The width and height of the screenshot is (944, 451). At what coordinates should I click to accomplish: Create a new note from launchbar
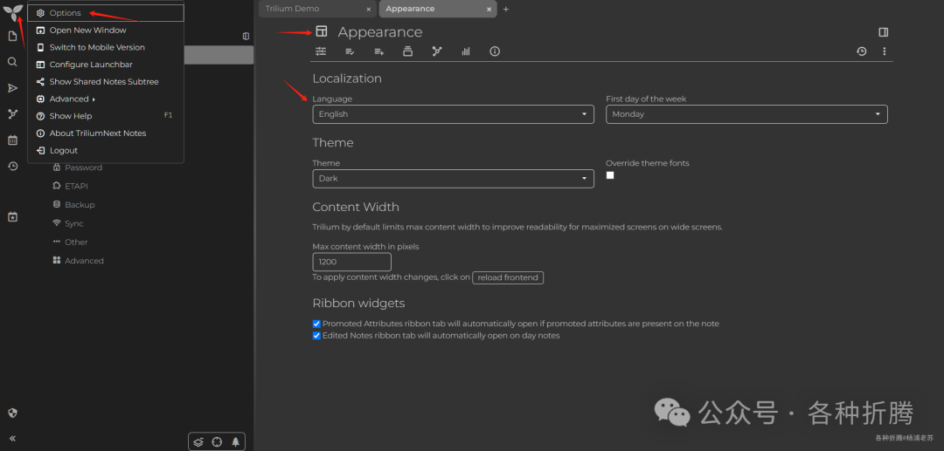point(12,36)
